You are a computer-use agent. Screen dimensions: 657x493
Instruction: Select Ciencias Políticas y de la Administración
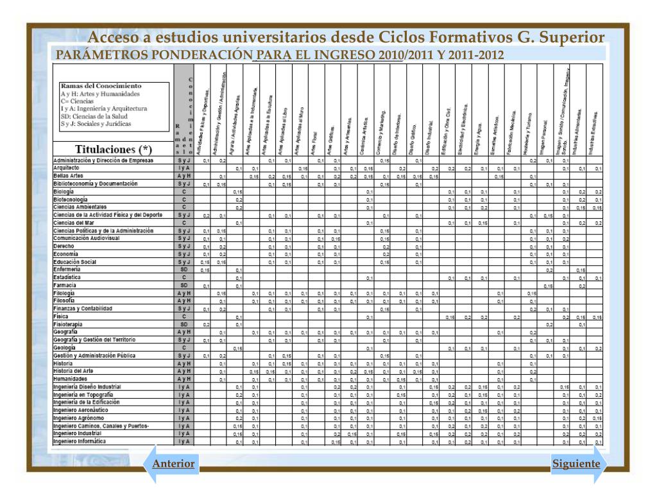tap(103, 231)
